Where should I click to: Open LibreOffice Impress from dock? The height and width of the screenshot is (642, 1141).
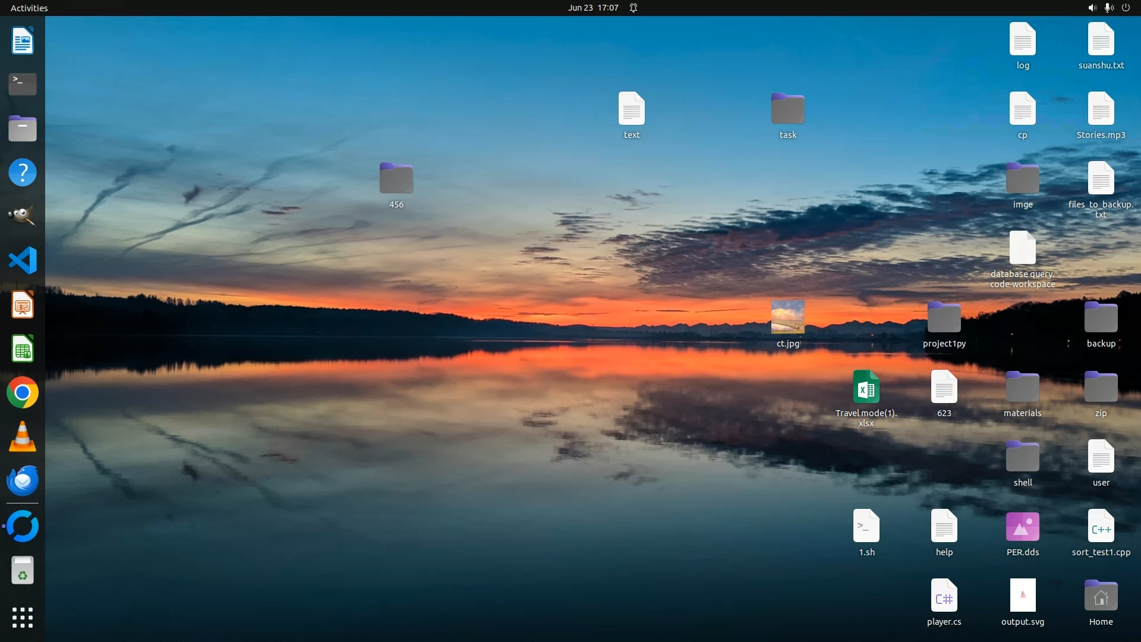(x=23, y=305)
